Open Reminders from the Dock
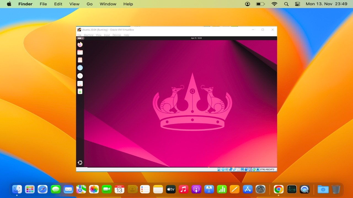This screenshot has height=198, width=353. pos(145,189)
